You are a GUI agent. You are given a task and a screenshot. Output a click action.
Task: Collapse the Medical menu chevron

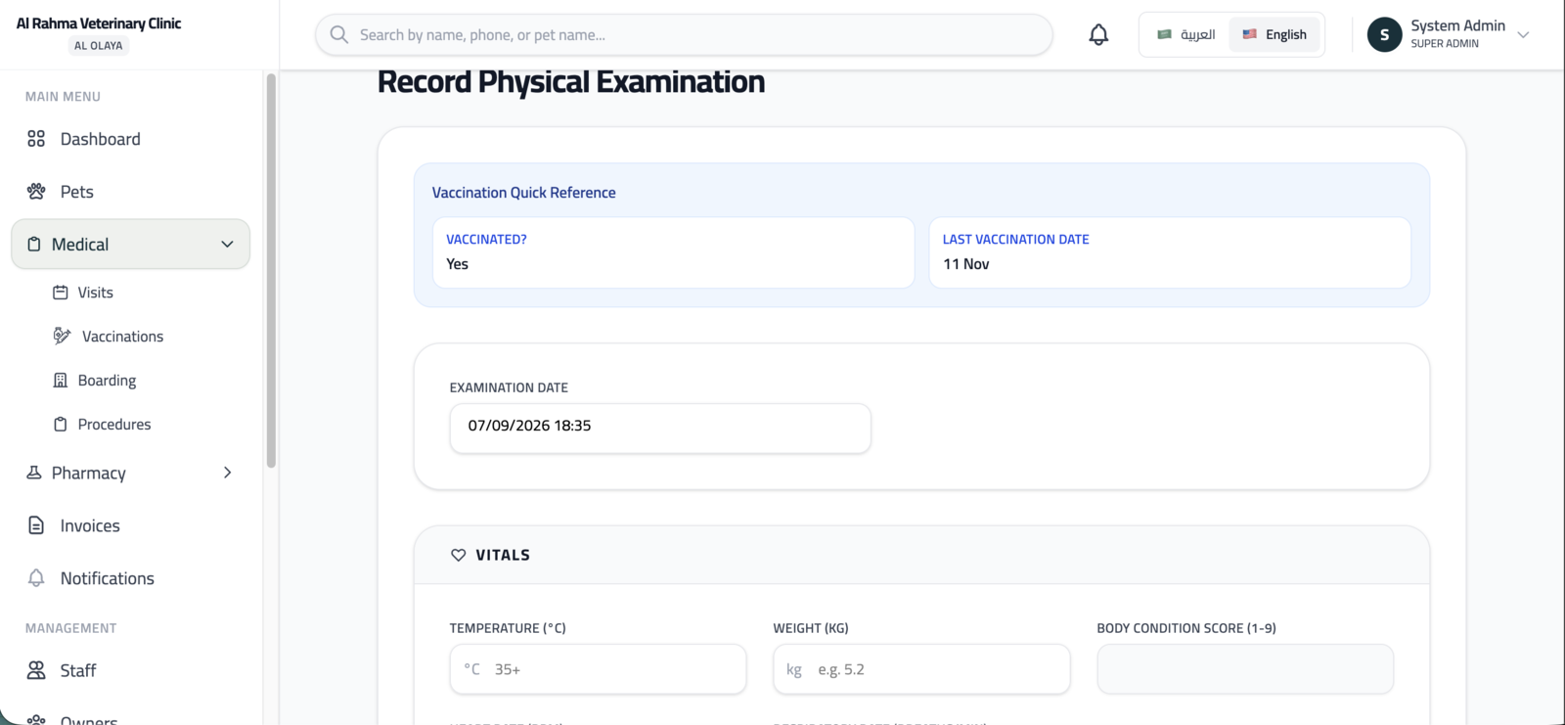(227, 245)
